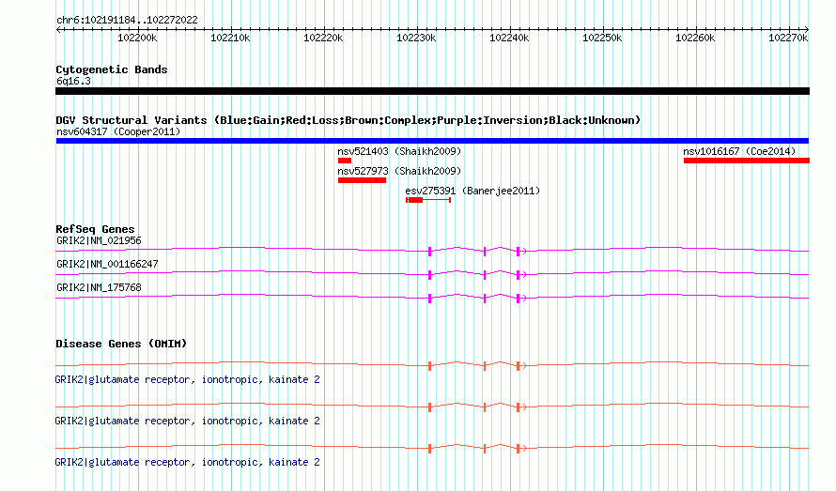Open transcript label GRIK2|NM_175768

click(100, 287)
